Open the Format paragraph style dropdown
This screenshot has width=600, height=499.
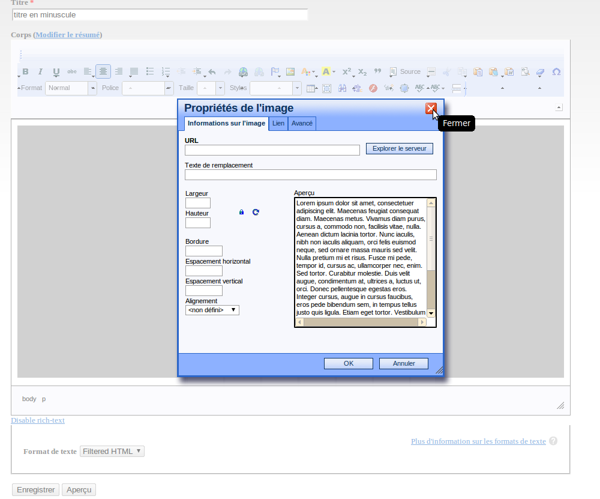71,88
